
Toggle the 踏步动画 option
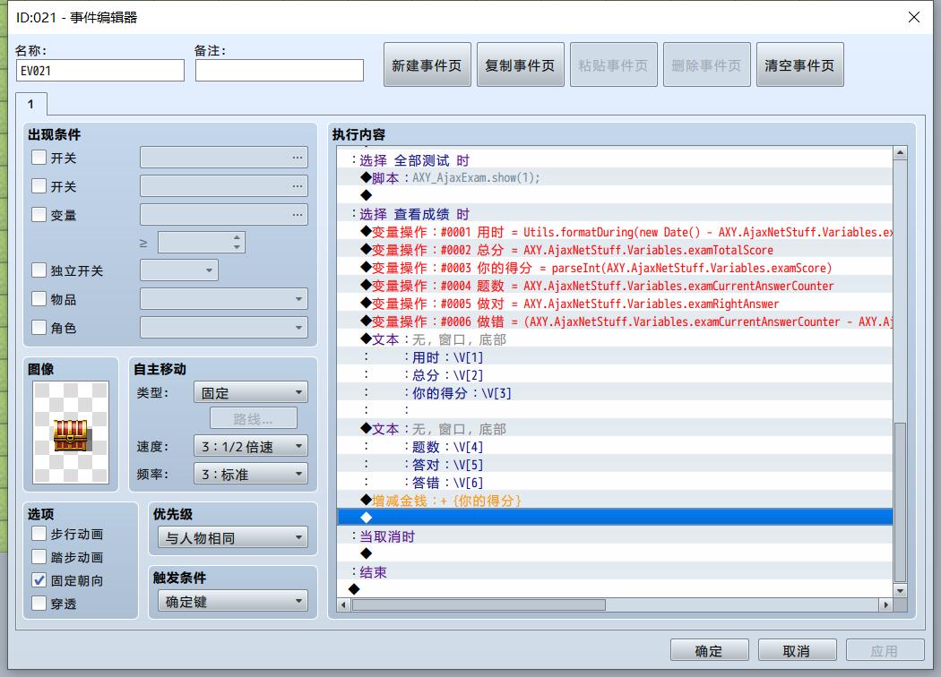coord(39,557)
